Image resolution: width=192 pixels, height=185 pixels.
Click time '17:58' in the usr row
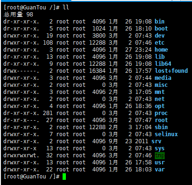[144, 162]
